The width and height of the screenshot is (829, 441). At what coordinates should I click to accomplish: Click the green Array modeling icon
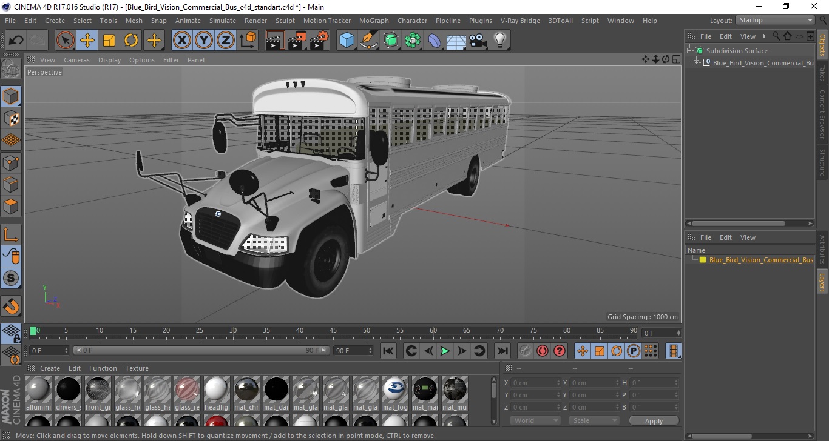coord(413,41)
